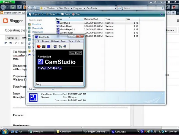Viewport: 179px width, 135px height.
Task: Open Downloads in Favorite Links
Action: click(37, 28)
